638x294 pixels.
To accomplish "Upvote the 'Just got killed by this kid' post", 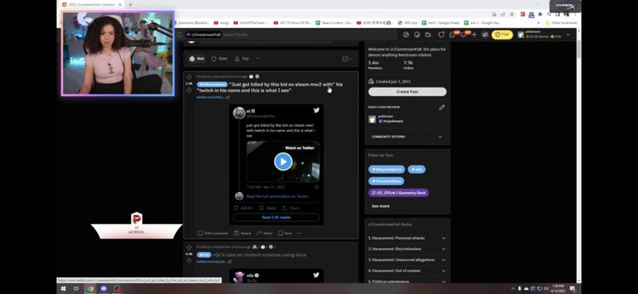I will pyautogui.click(x=189, y=77).
